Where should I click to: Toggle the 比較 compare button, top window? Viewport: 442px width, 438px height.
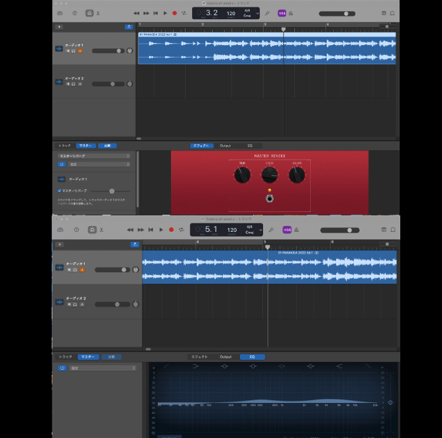[x=107, y=146]
